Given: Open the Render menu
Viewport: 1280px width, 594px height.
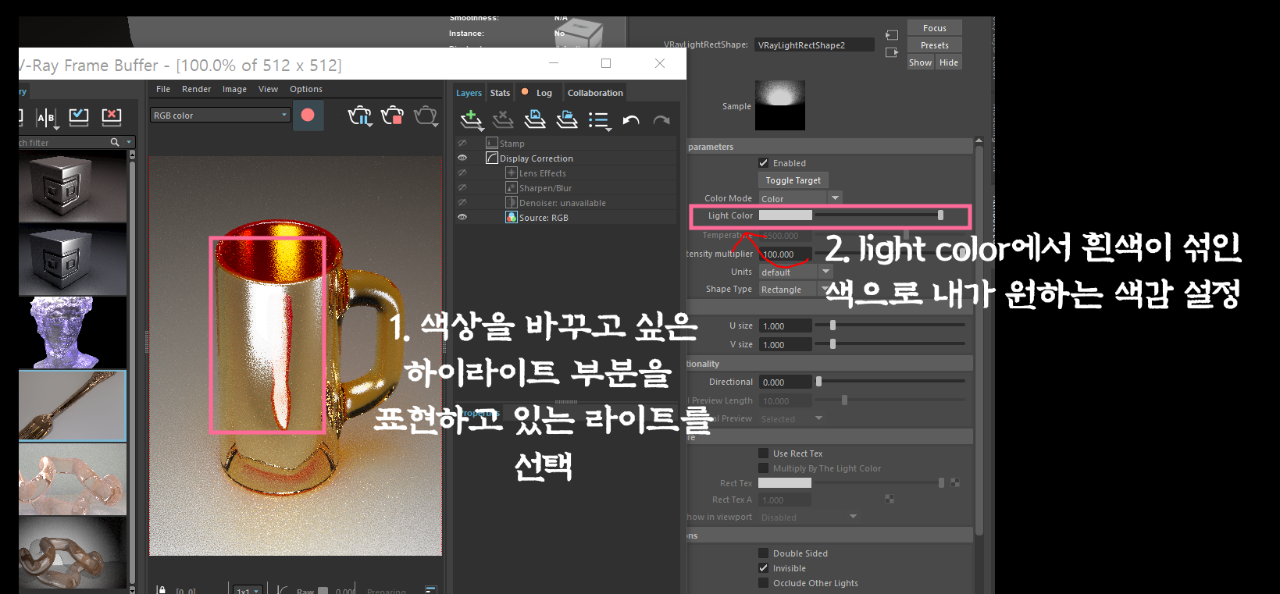Looking at the screenshot, I should pyautogui.click(x=196, y=89).
